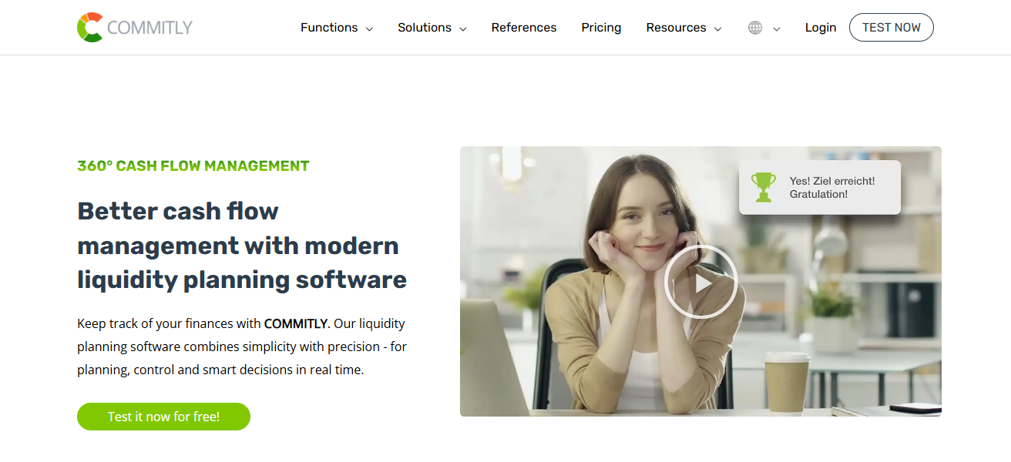Image resolution: width=1011 pixels, height=462 pixels.
Task: Go to the Pricing page
Action: (601, 28)
